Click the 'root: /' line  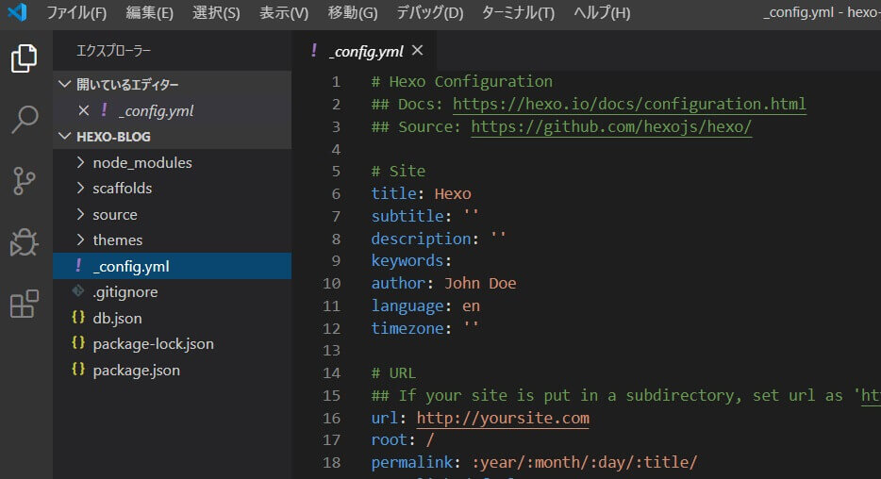pyautogui.click(x=402, y=439)
